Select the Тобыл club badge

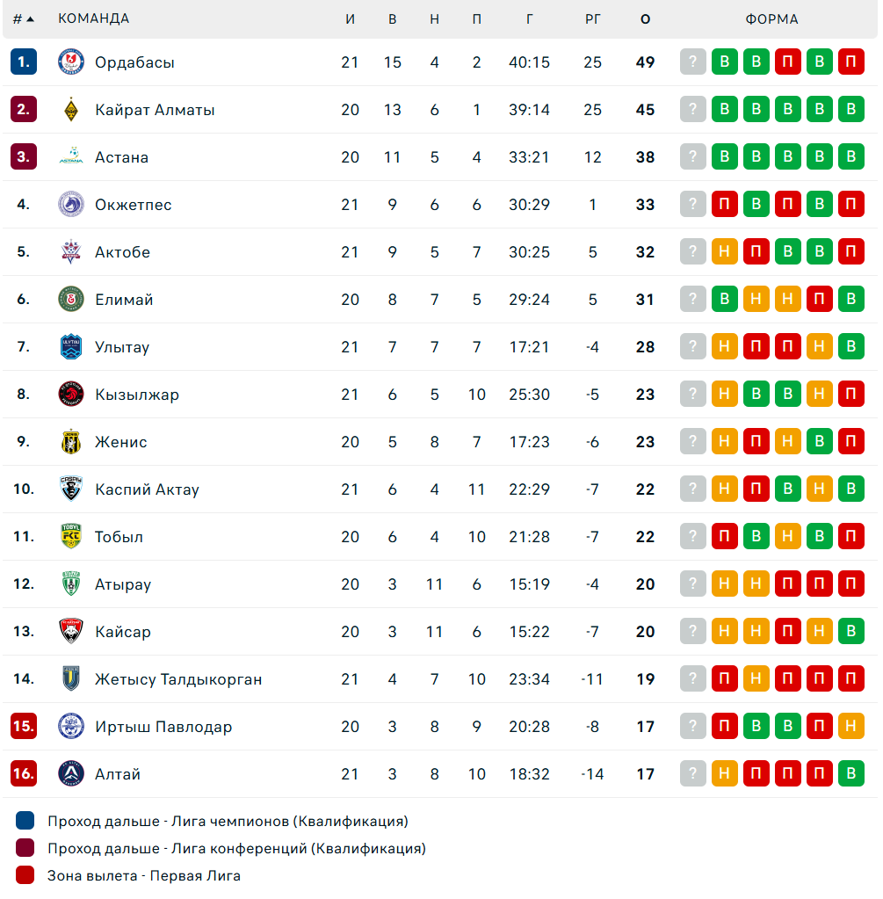click(x=71, y=536)
